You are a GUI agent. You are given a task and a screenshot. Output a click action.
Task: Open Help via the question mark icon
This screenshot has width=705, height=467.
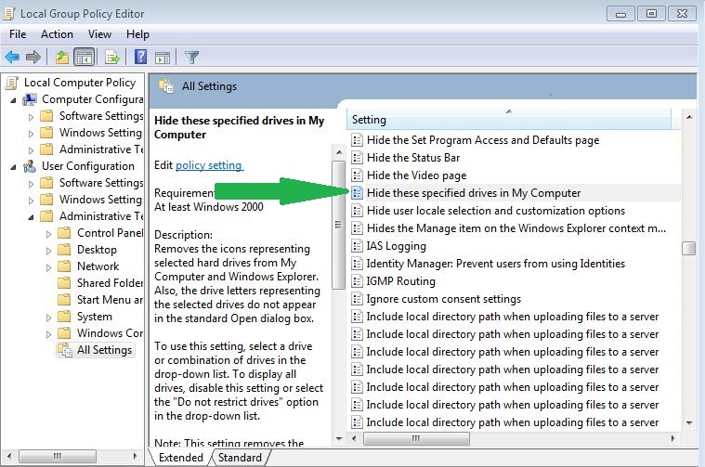pyautogui.click(x=140, y=57)
